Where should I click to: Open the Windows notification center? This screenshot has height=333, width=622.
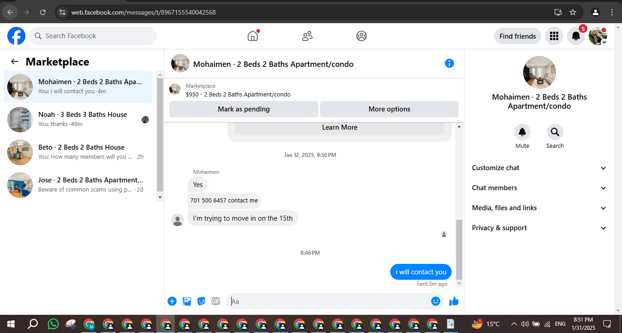tap(607, 324)
